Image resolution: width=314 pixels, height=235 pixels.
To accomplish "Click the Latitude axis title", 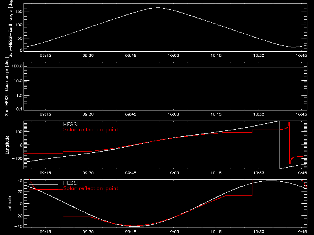I will (9, 204).
